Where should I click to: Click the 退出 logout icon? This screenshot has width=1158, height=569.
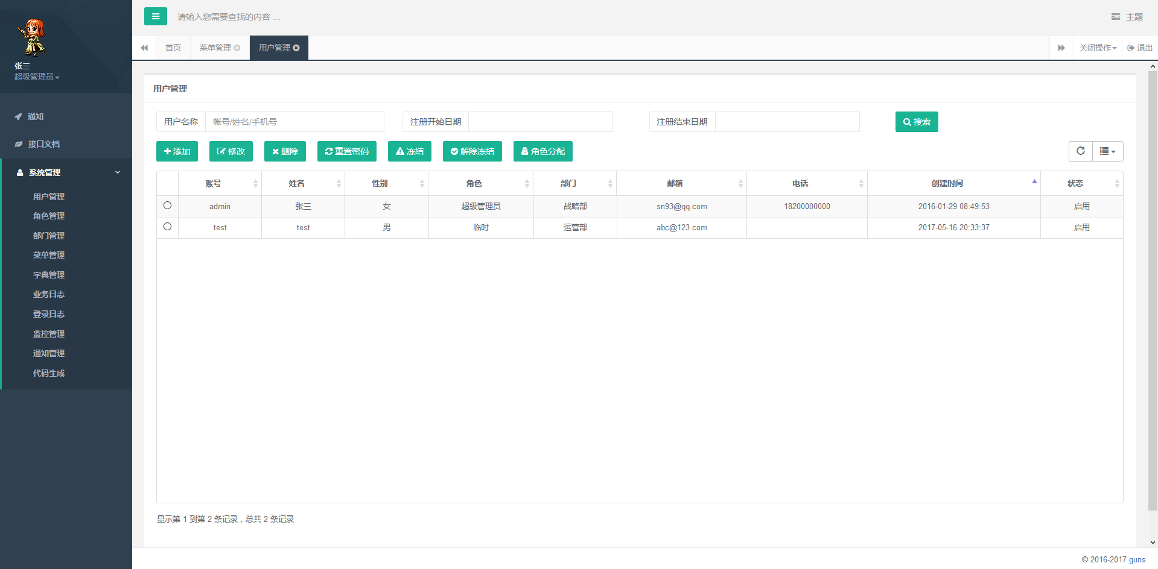pyautogui.click(x=1130, y=48)
